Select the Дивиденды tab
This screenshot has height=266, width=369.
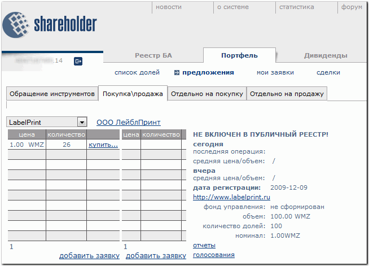[x=326, y=55]
